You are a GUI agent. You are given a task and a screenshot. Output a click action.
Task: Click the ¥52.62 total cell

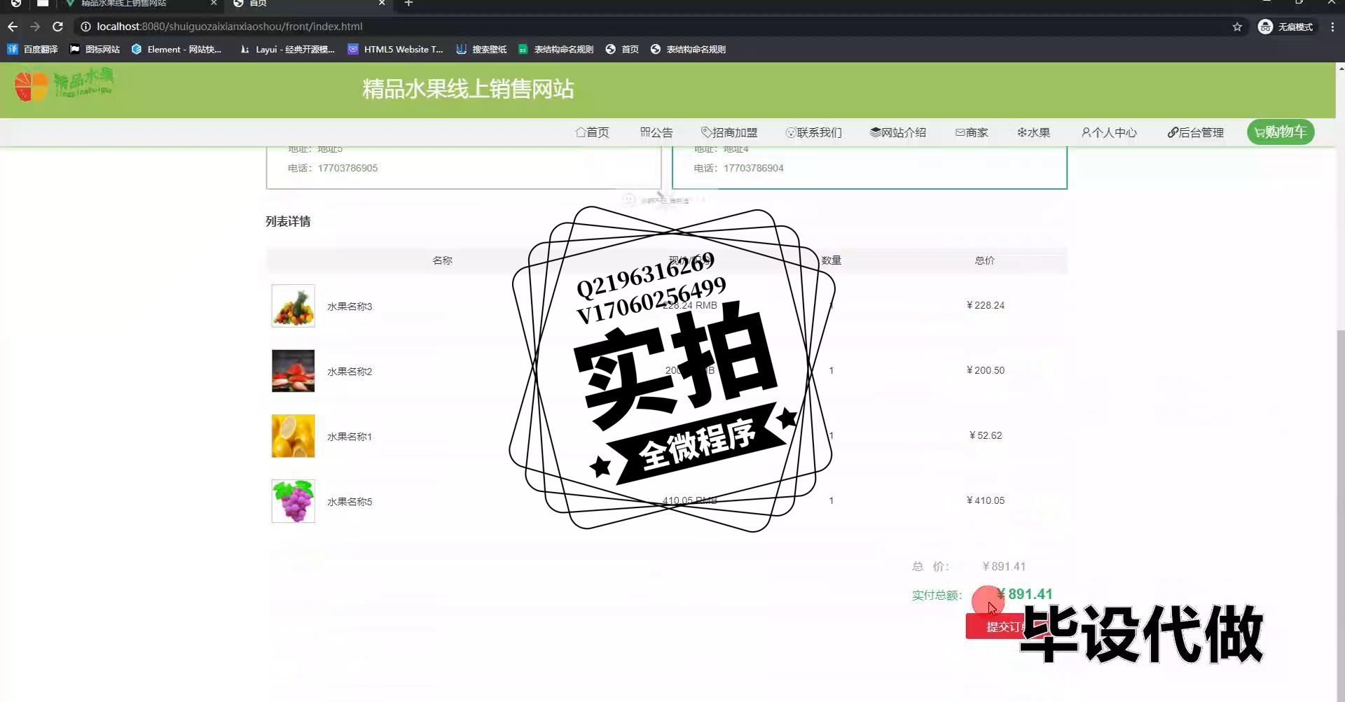(985, 435)
